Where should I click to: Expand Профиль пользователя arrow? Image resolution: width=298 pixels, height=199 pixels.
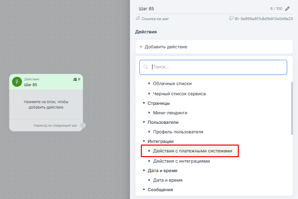[149, 132]
